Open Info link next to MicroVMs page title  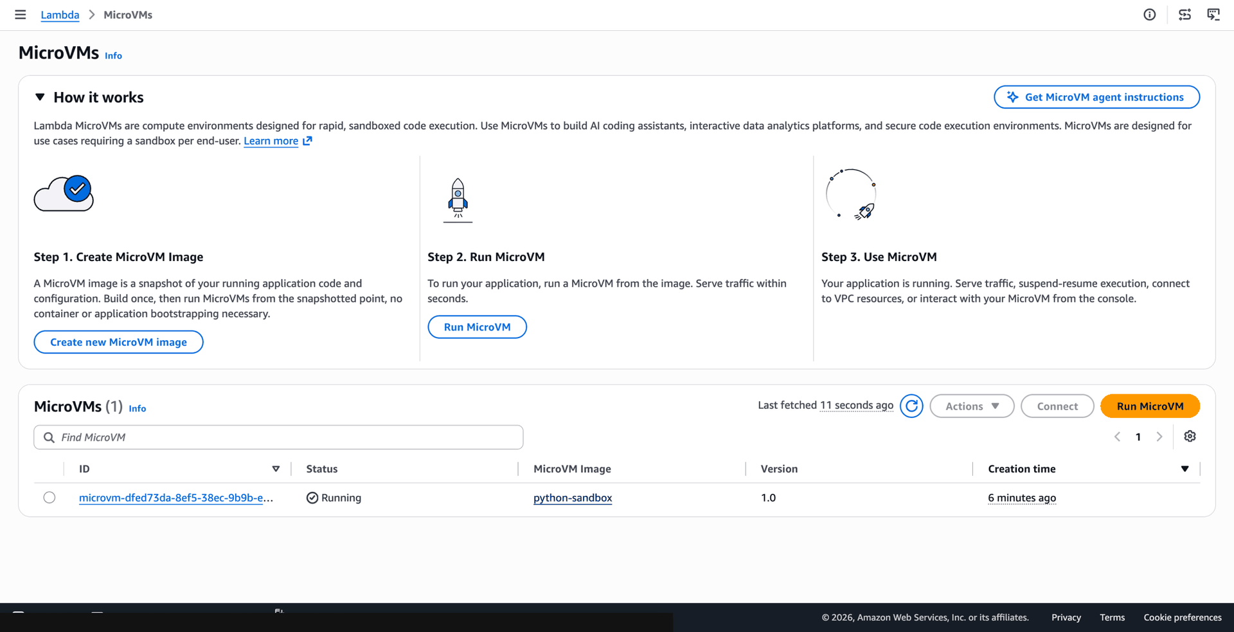pyautogui.click(x=113, y=56)
